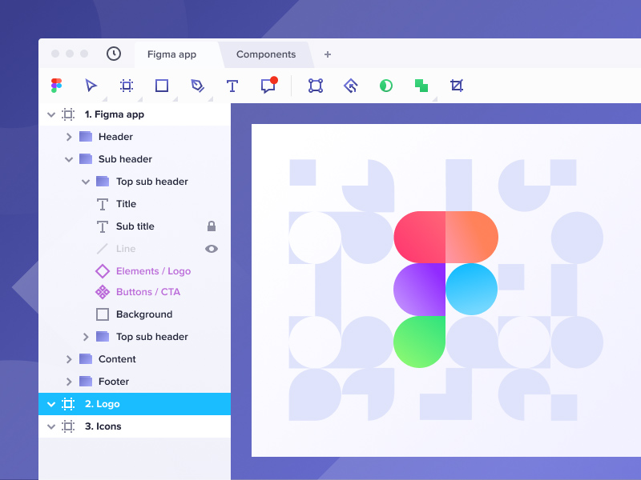
Task: Select the Header layer name
Action: point(115,136)
